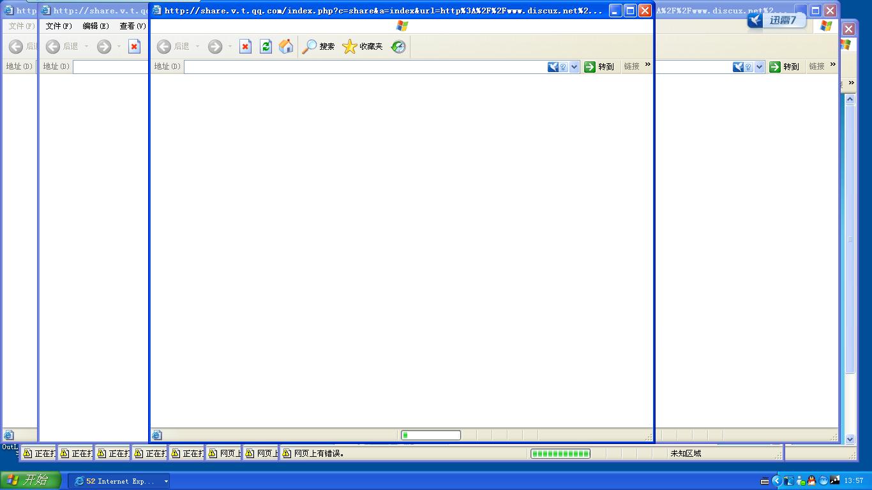Open the History clock icon
This screenshot has height=490, width=872.
[x=398, y=47]
